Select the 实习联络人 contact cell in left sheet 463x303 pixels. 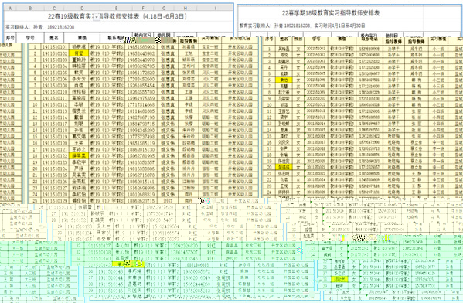tap(39, 27)
